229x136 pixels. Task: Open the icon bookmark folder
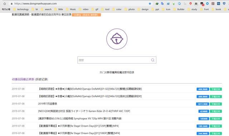click(x=166, y=9)
